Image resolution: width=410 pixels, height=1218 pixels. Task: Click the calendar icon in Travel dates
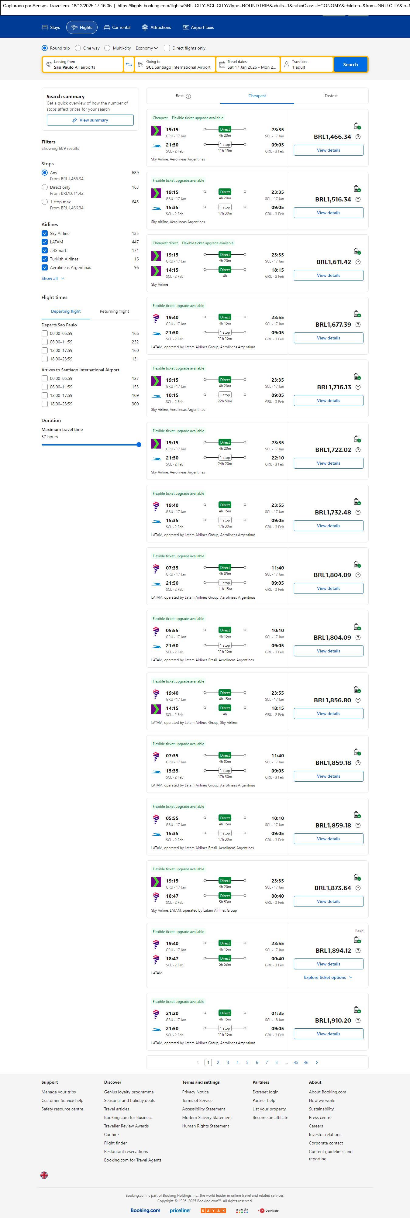pos(222,65)
